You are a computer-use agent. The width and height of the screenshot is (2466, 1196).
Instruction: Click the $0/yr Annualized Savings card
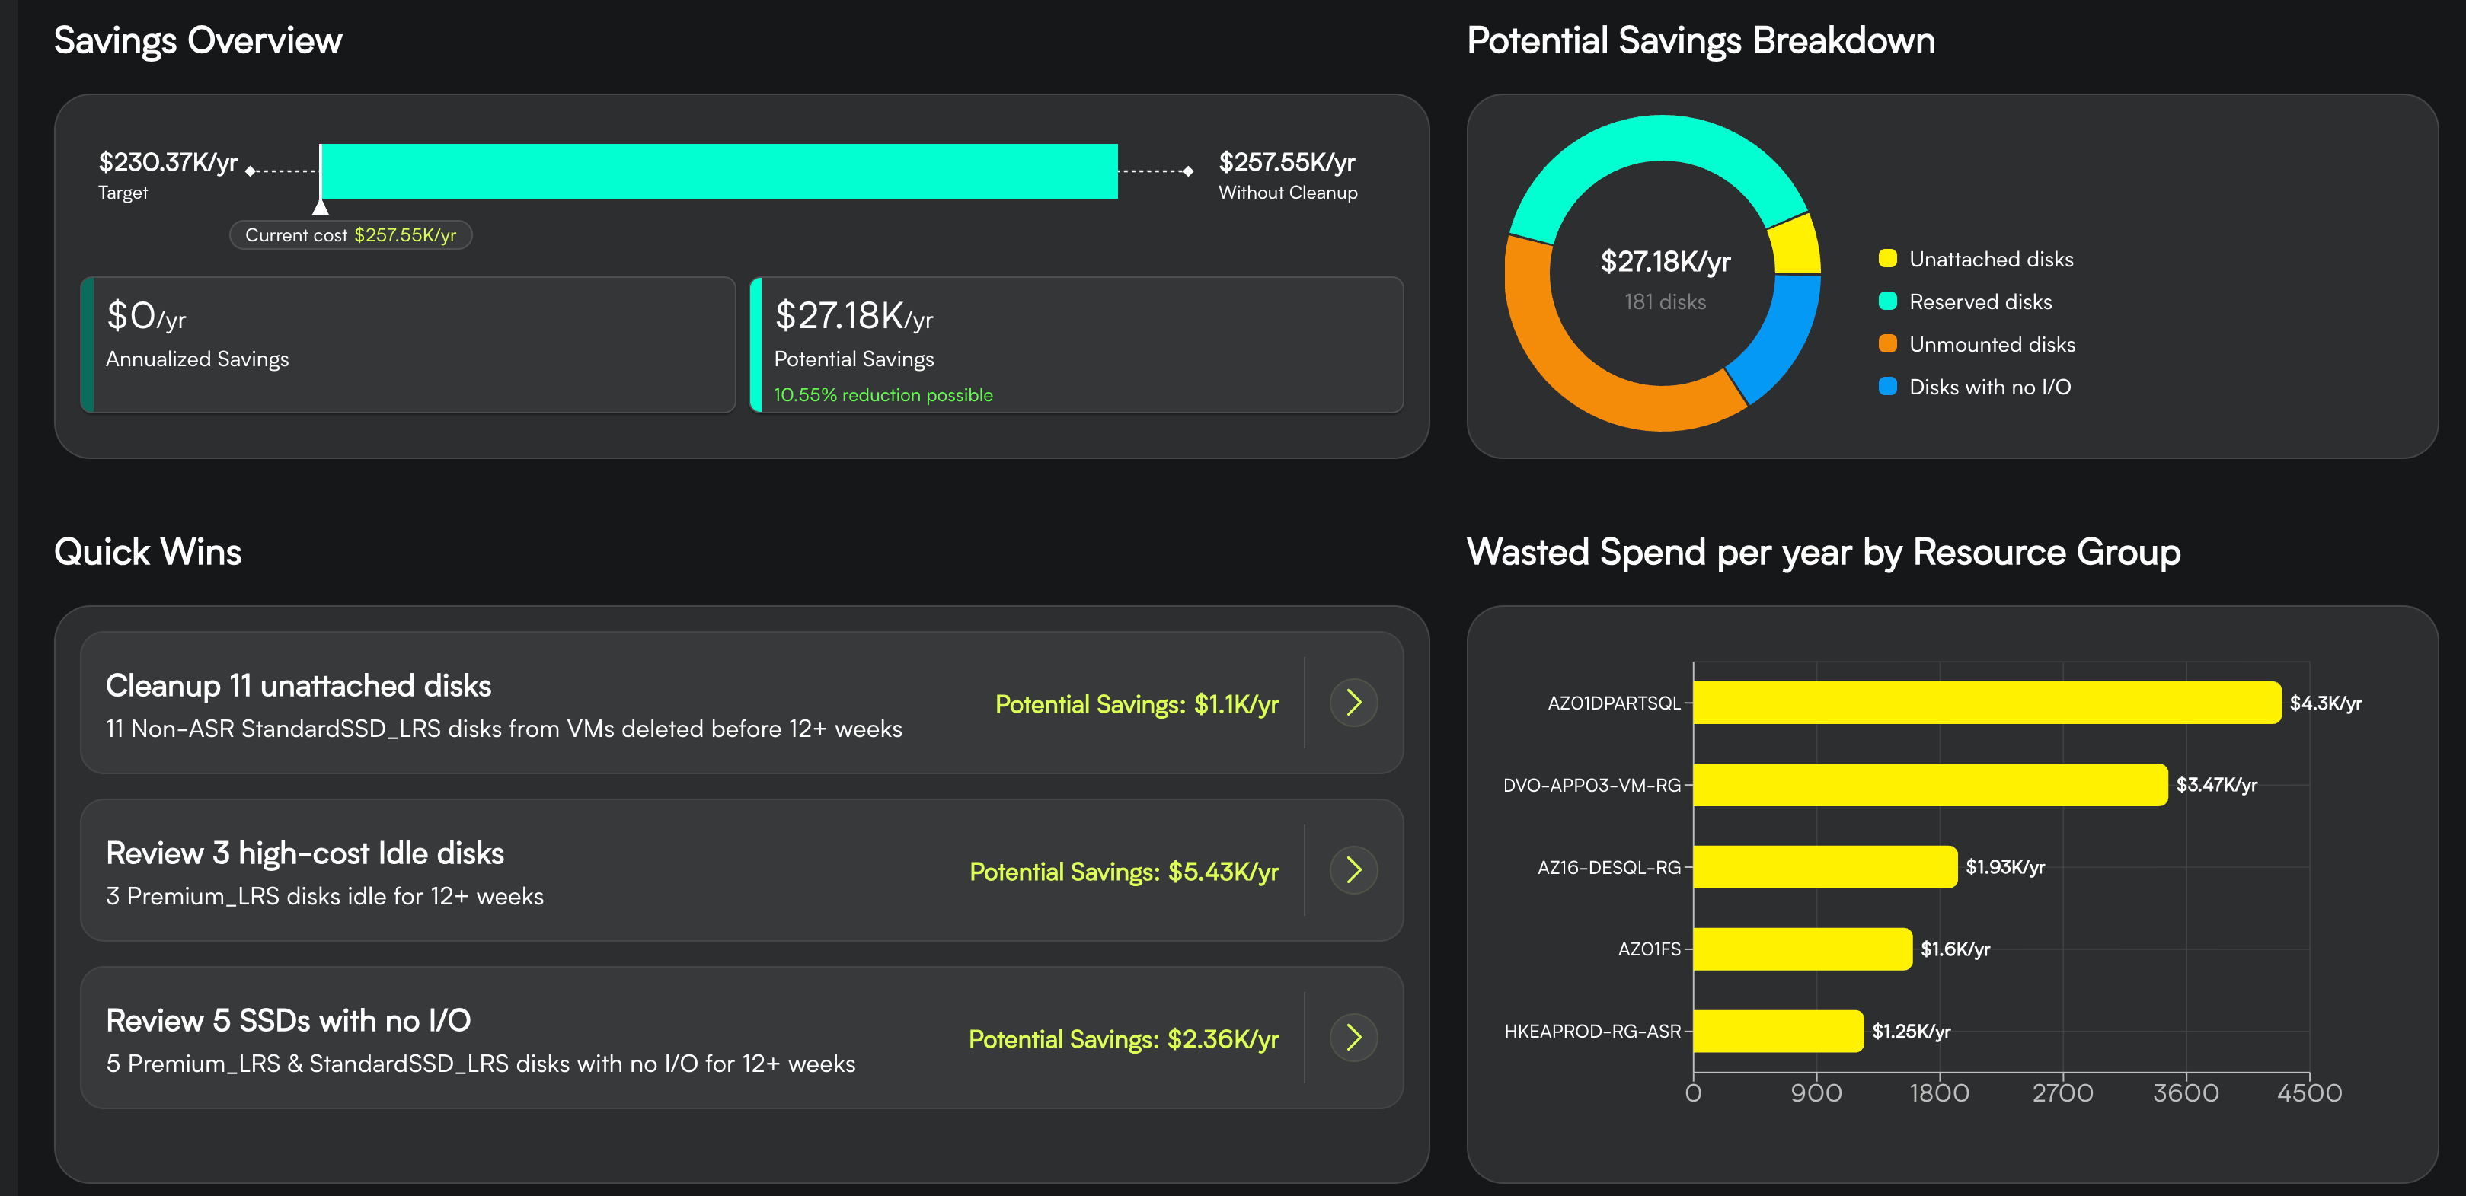point(409,346)
